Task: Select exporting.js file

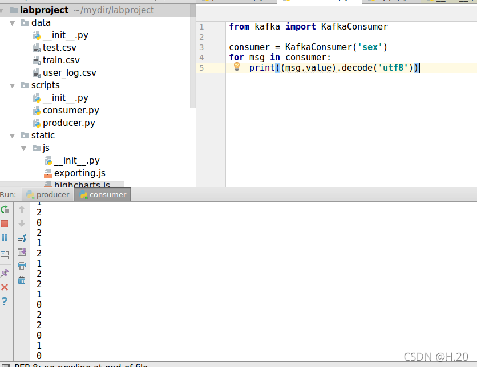Action: click(x=80, y=173)
